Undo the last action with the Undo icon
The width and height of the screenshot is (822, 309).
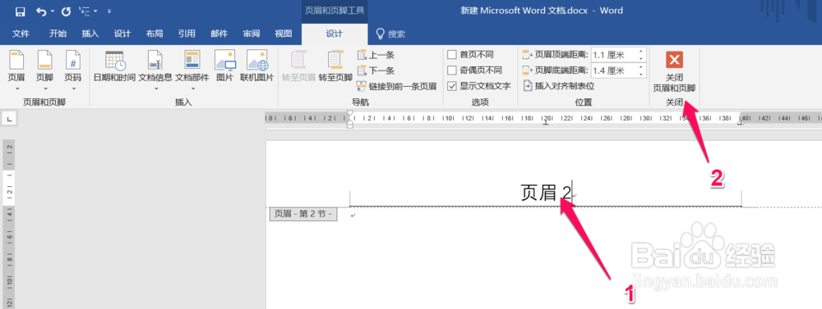coord(41,11)
